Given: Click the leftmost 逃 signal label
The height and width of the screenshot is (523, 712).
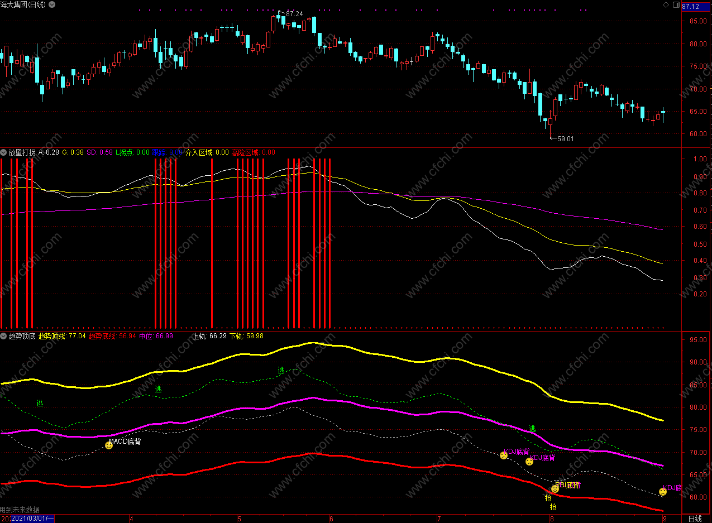Looking at the screenshot, I should point(40,403).
